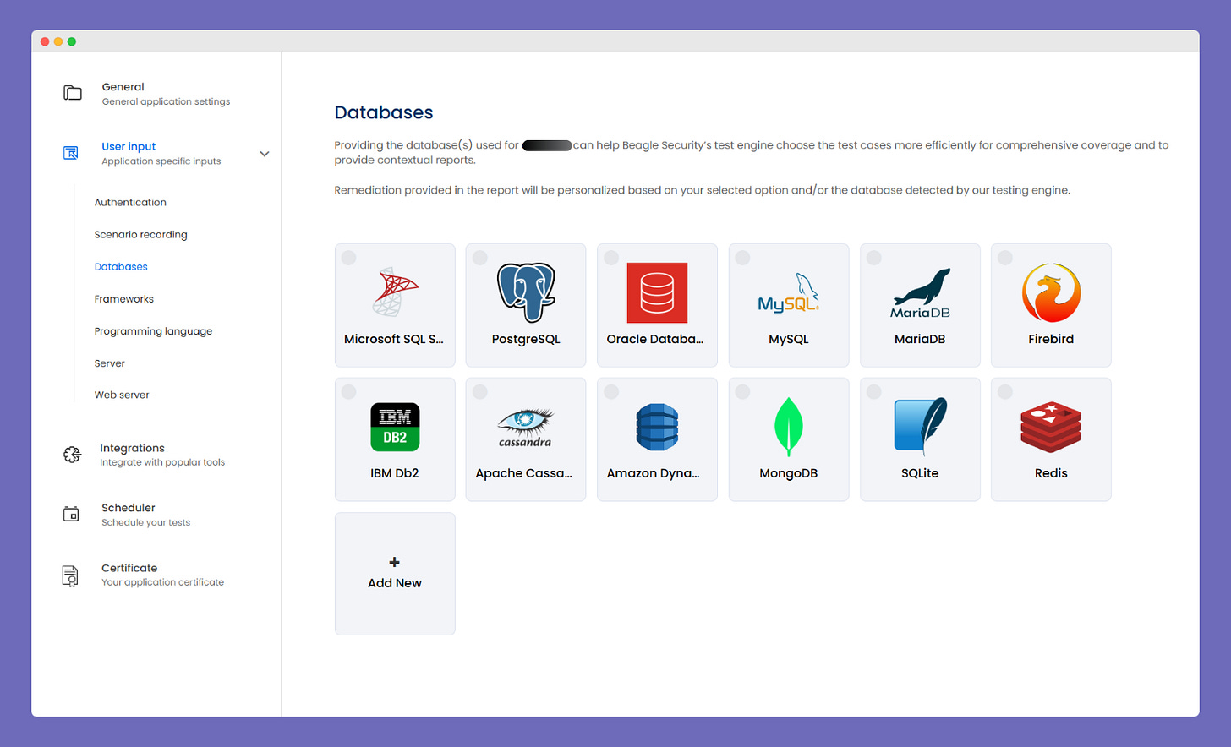Select the Firebird radio circle
1231x747 pixels.
pos(1005,258)
